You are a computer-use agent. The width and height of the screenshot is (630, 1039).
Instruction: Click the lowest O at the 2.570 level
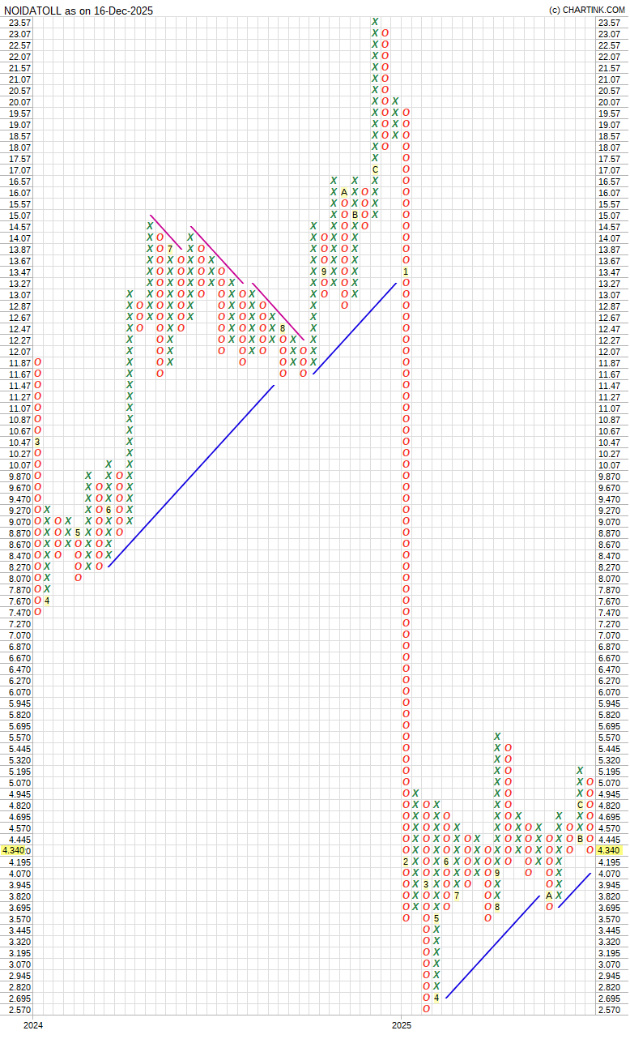click(427, 1009)
